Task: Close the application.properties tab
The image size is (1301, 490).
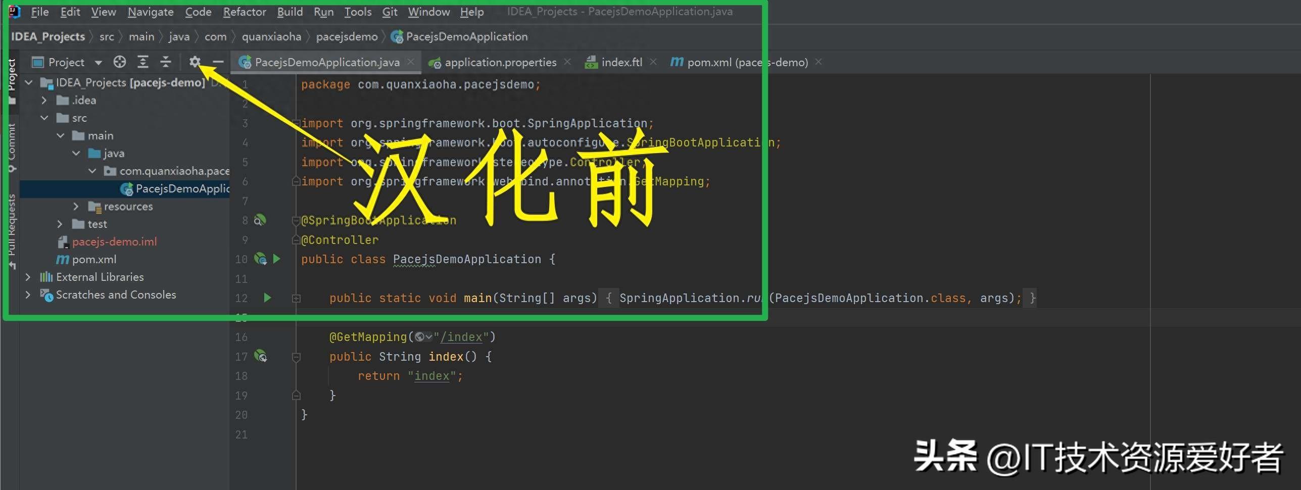Action: pyautogui.click(x=567, y=62)
